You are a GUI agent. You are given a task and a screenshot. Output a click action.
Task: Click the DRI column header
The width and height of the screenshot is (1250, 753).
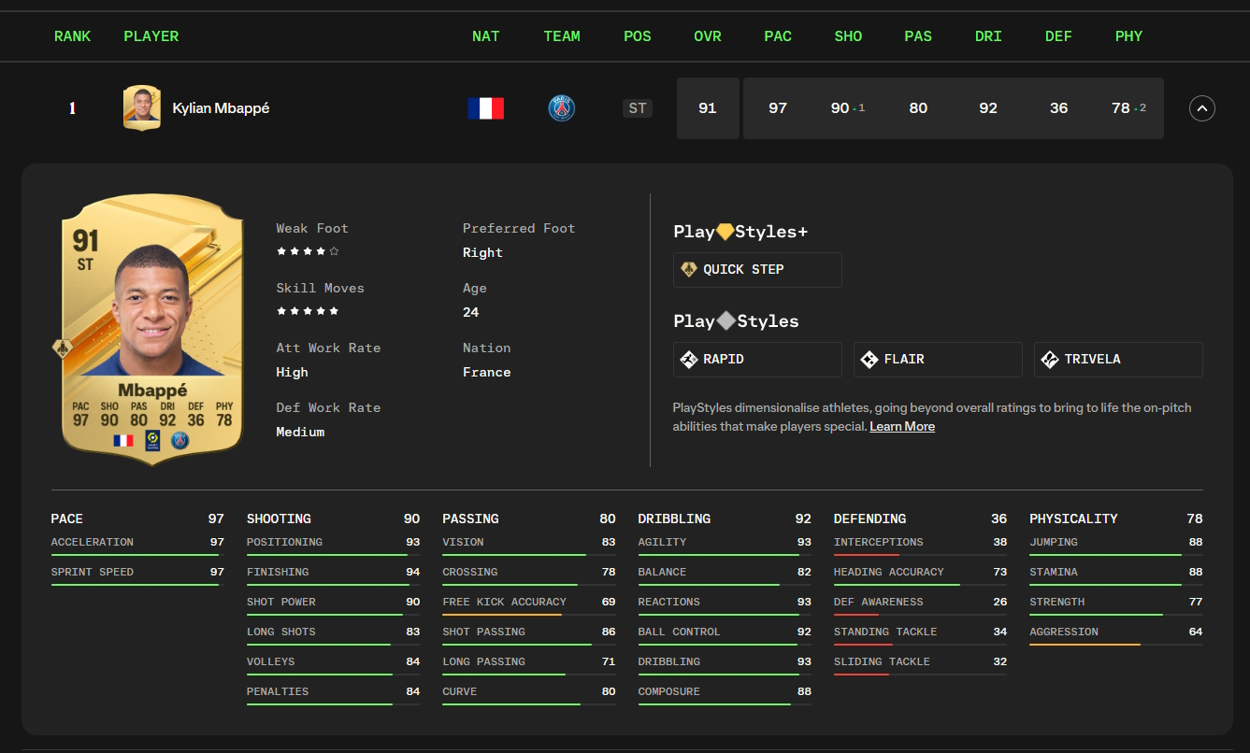point(988,36)
